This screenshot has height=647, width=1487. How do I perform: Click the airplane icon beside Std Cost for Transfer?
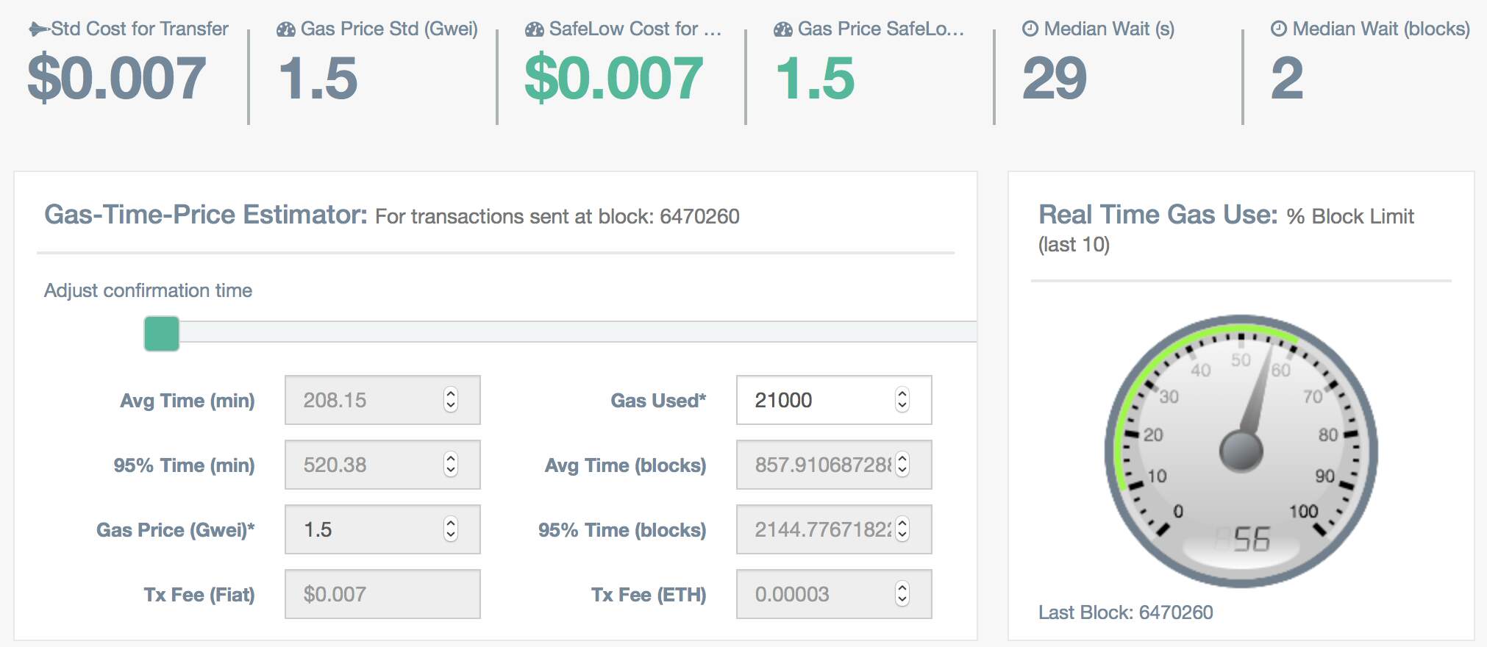pos(38,29)
